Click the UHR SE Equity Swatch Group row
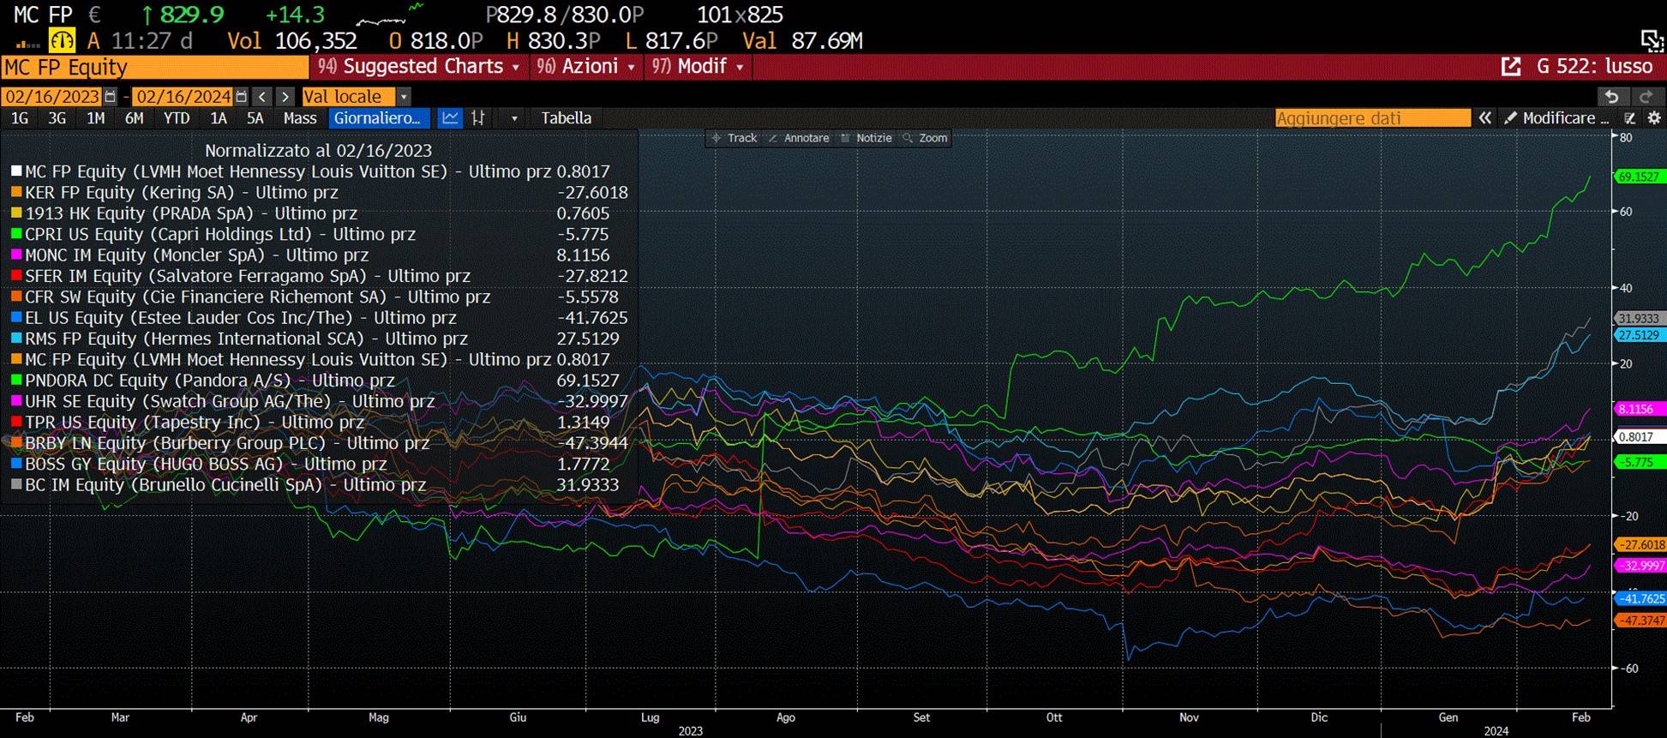 click(320, 401)
